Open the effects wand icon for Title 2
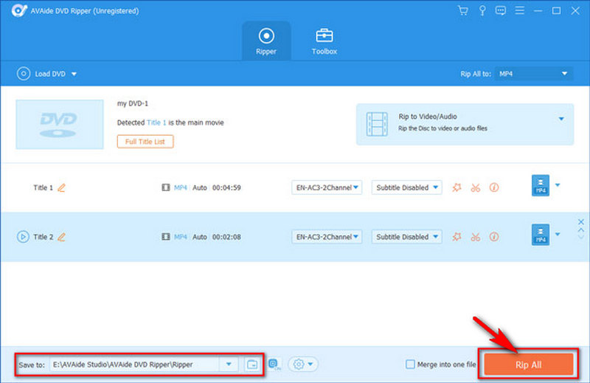This screenshot has height=383, width=590. [x=457, y=237]
